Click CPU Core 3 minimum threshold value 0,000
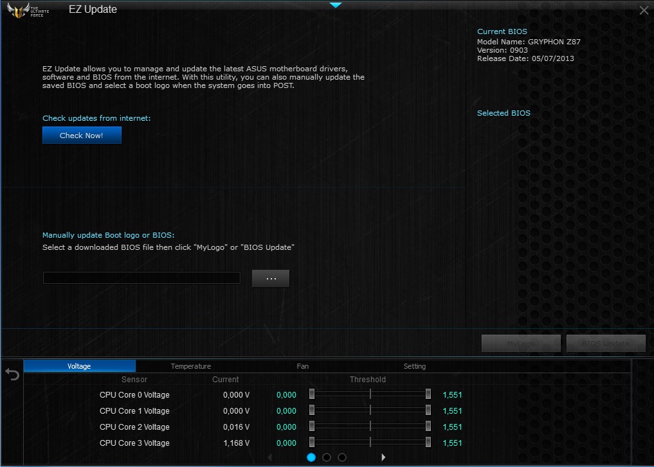The height and width of the screenshot is (467, 654). [286, 443]
